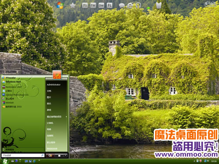Image resolution: width=219 pixels, height=164 pixels.
Task: Show hidden system tray icons
Action: click(194, 161)
